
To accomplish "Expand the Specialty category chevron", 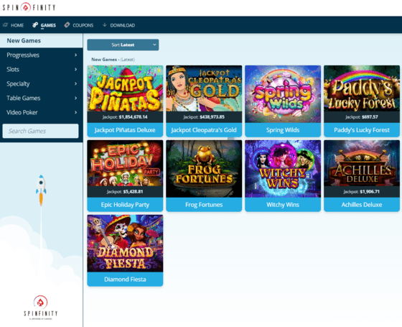I will click(x=75, y=83).
